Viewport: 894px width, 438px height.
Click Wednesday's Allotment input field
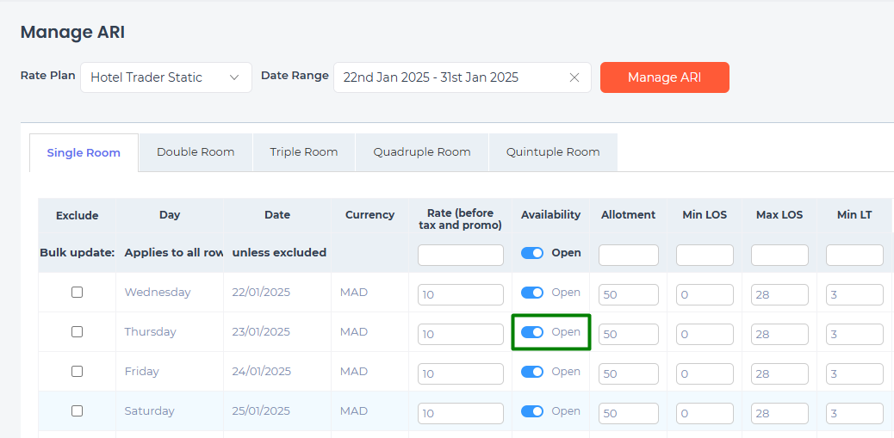click(629, 294)
